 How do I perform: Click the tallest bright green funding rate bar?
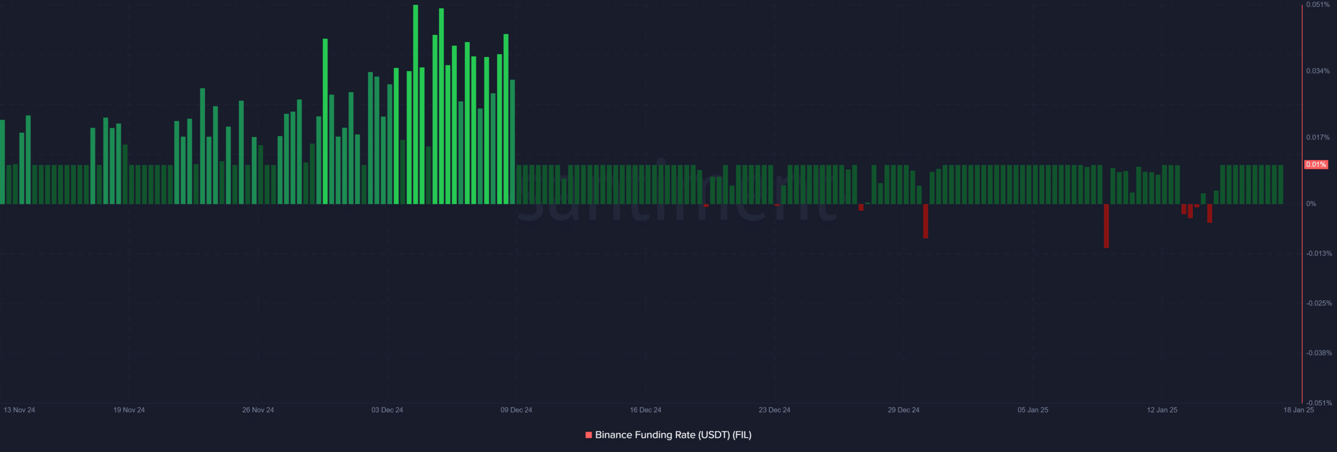pos(416,104)
